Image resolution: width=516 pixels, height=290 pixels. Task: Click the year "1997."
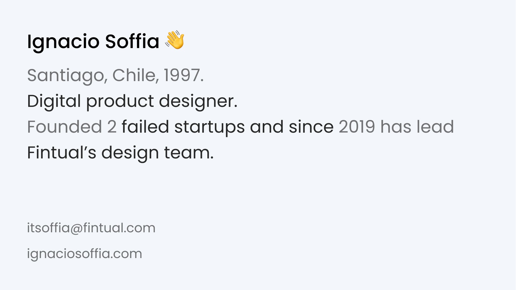(184, 75)
